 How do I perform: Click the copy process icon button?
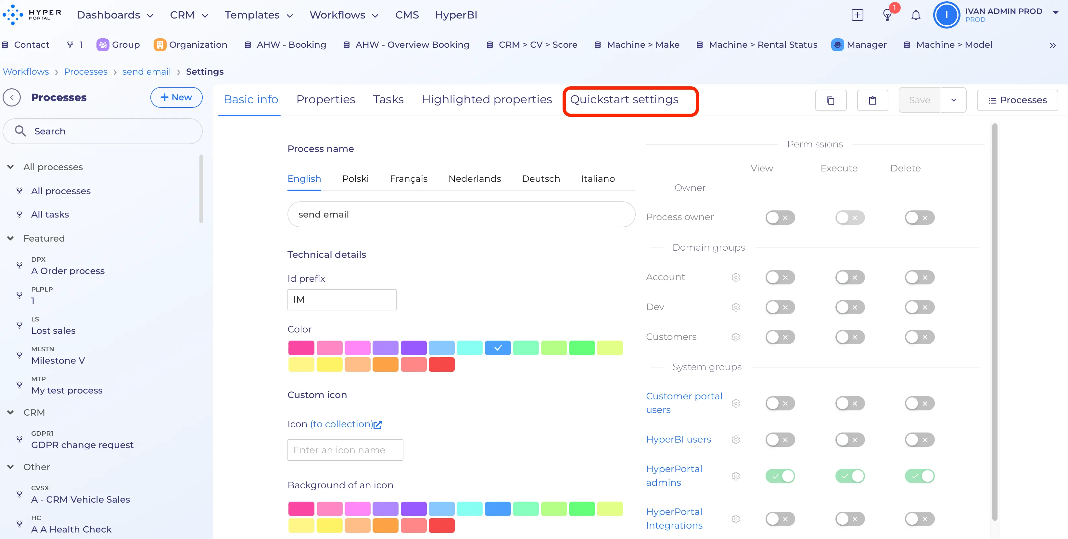pyautogui.click(x=831, y=100)
